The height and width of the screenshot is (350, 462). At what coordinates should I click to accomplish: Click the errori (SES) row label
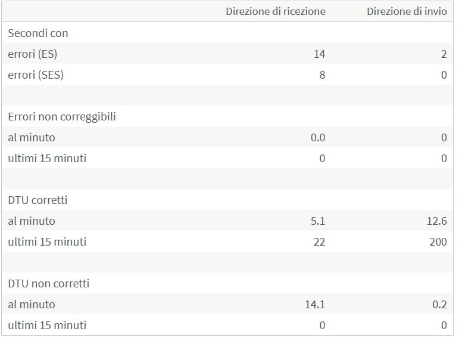point(36,75)
